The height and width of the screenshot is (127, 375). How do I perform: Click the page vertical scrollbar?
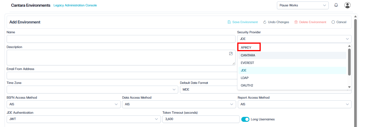355,72
